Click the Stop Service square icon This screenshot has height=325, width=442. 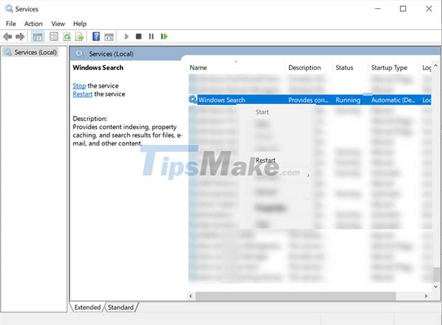pyautogui.click(x=139, y=36)
